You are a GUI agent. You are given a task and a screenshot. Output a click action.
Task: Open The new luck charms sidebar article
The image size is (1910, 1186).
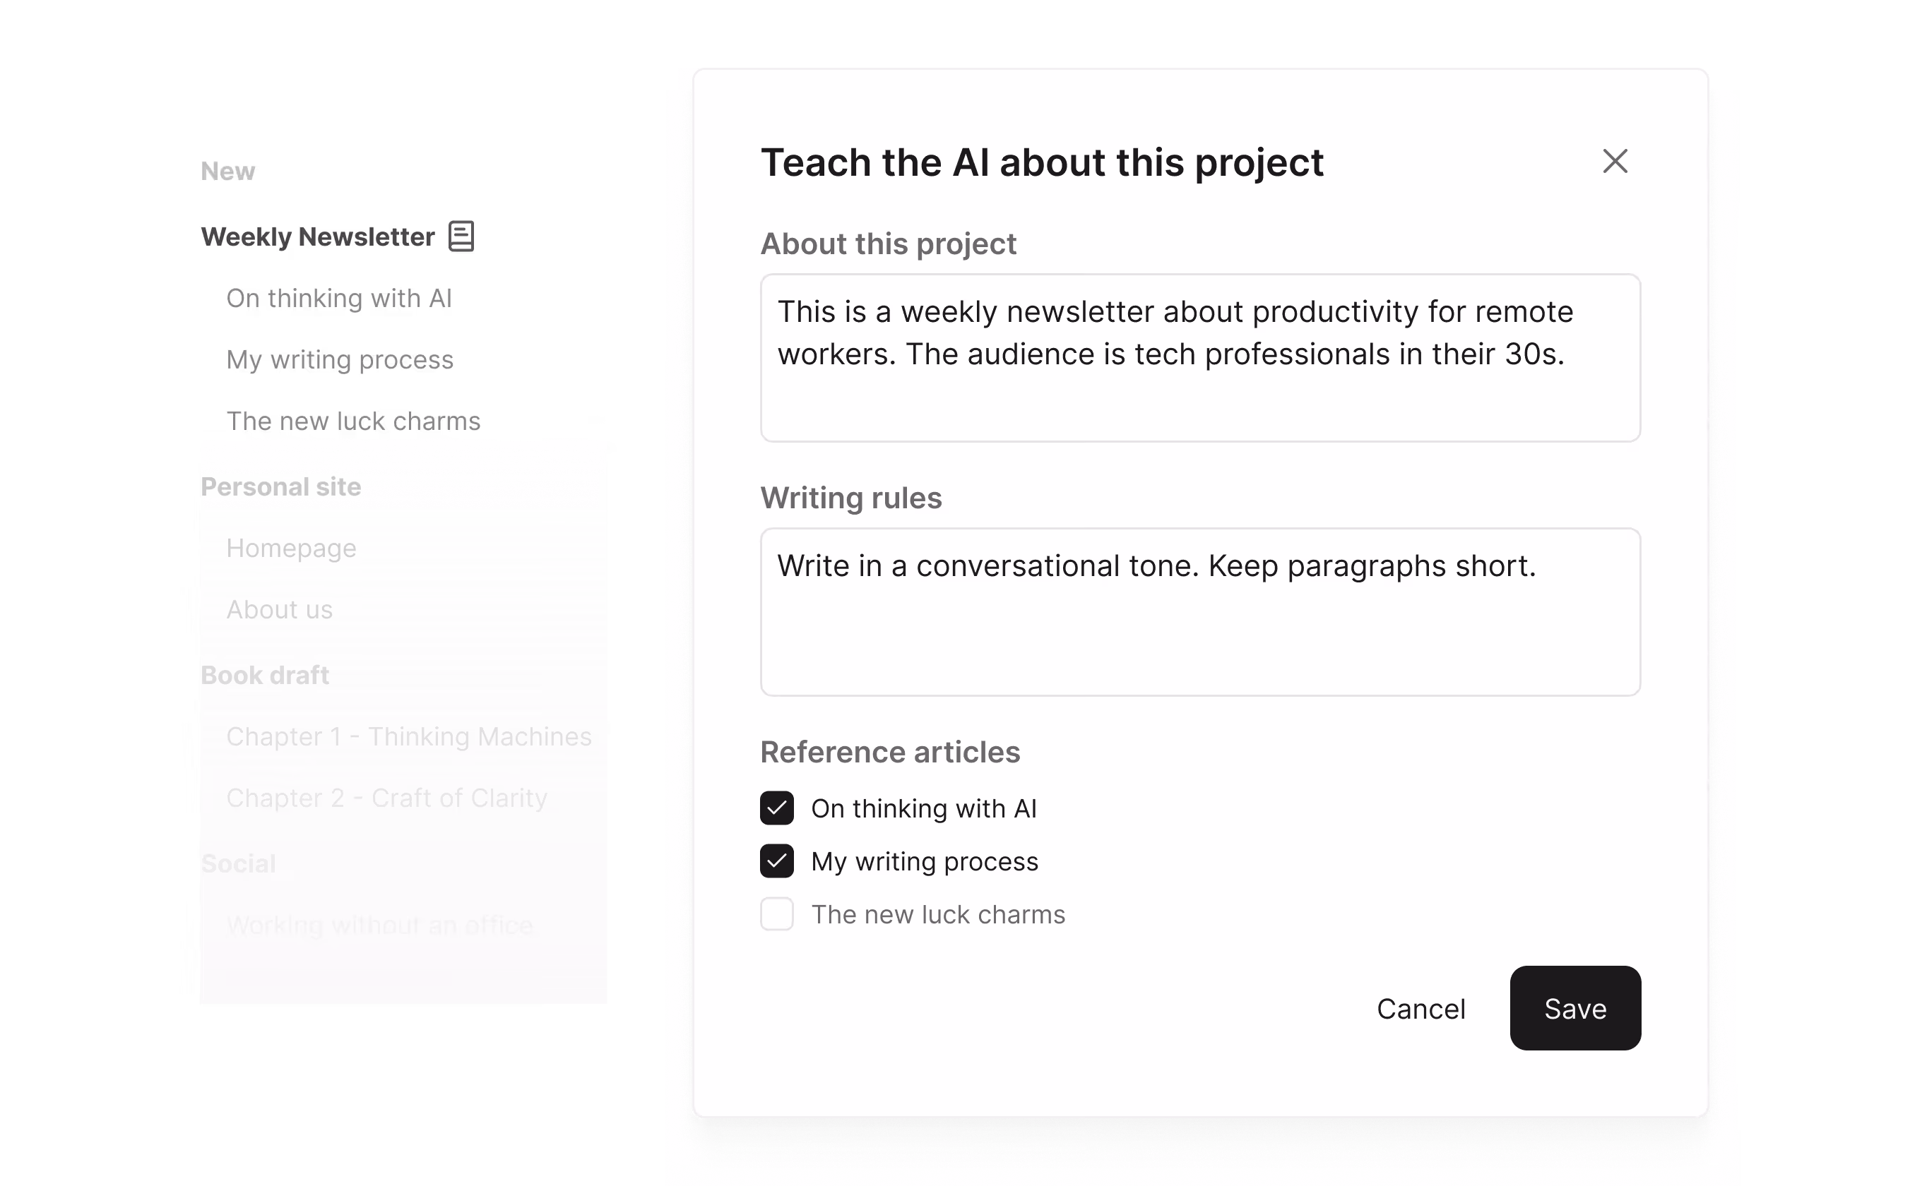353,421
